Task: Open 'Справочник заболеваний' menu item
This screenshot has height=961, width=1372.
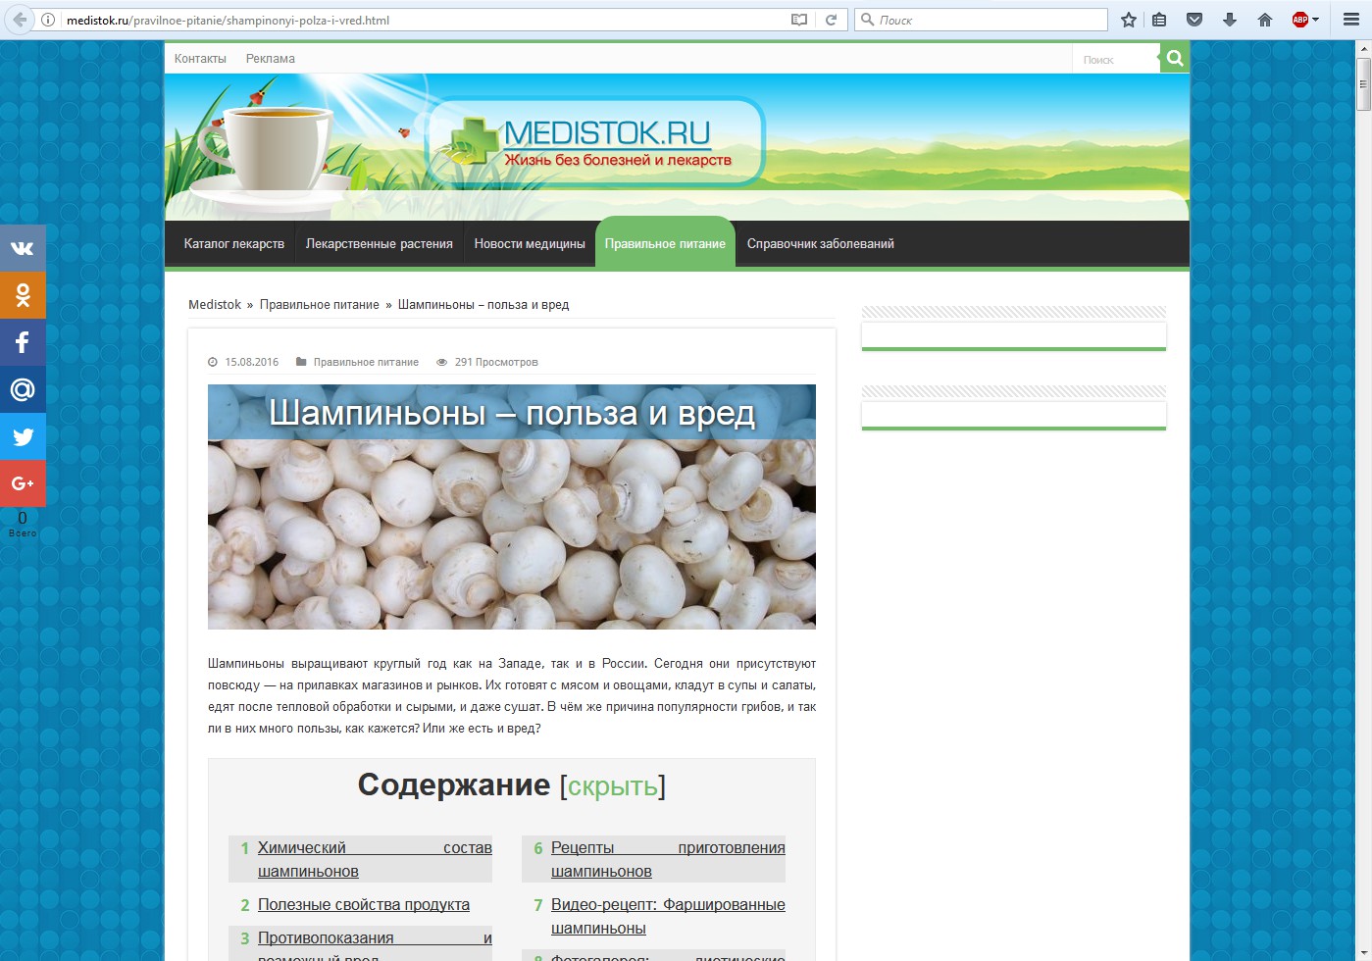Action: [821, 244]
